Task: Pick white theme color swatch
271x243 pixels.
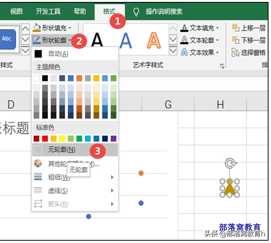Action: (x=36, y=78)
